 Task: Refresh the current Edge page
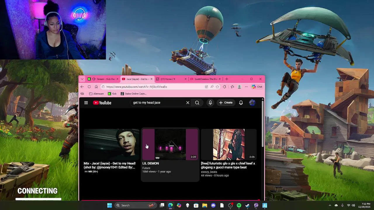click(x=89, y=87)
